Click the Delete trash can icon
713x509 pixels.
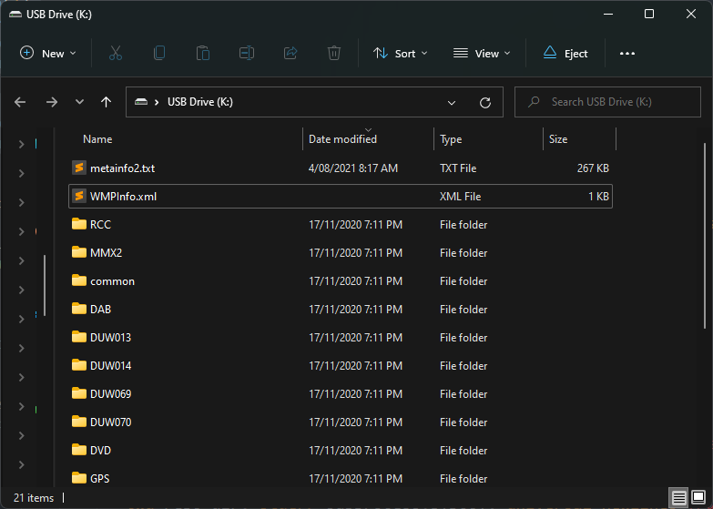click(334, 53)
